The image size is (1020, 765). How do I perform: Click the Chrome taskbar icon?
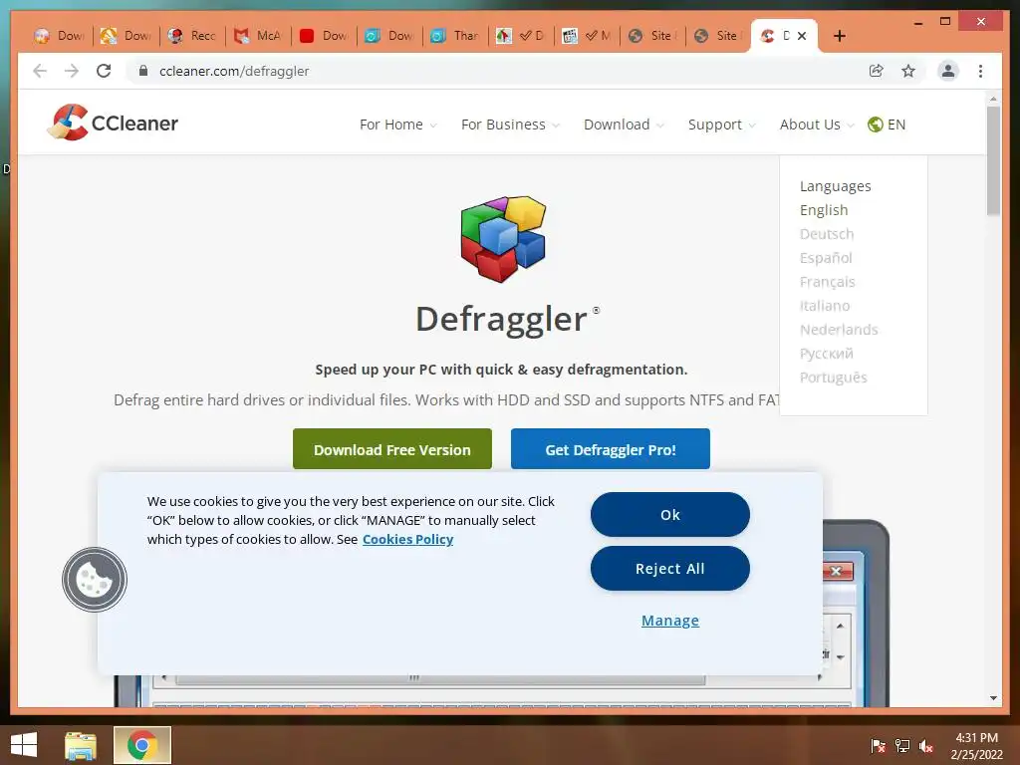(x=142, y=745)
